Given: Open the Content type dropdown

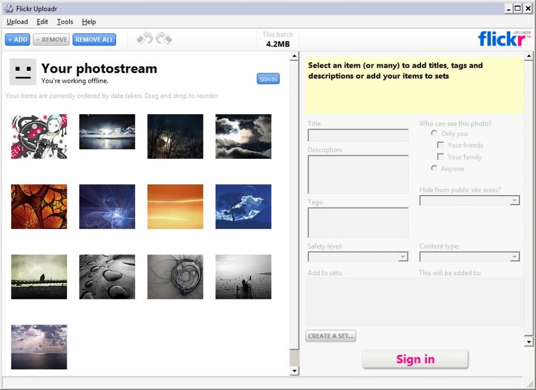Looking at the screenshot, I should click(516, 256).
